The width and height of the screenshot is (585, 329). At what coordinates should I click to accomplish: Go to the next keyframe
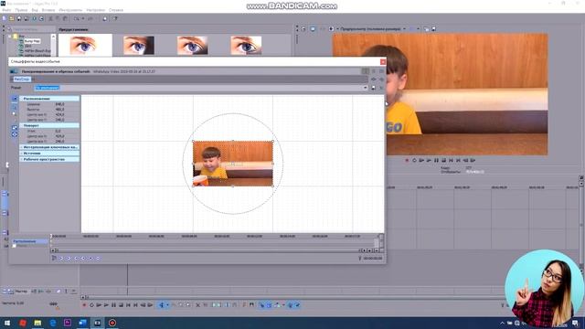76,258
